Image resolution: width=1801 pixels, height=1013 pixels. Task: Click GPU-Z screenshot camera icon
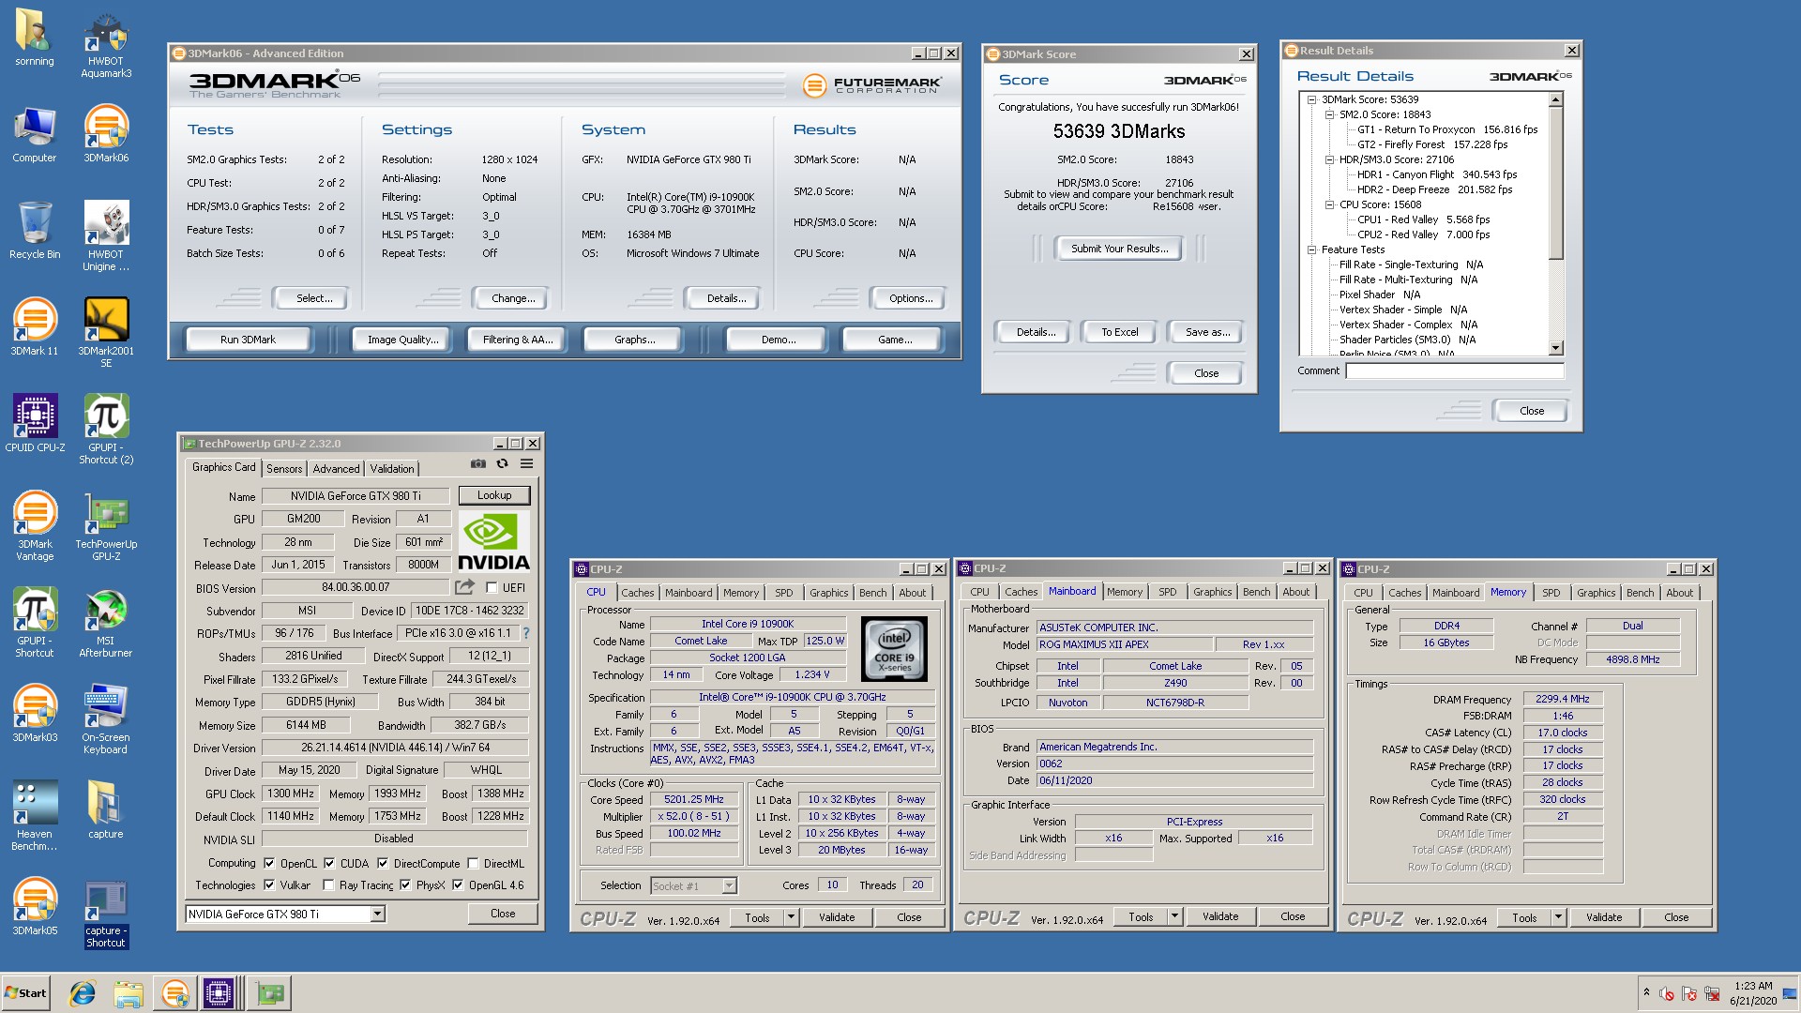click(478, 464)
